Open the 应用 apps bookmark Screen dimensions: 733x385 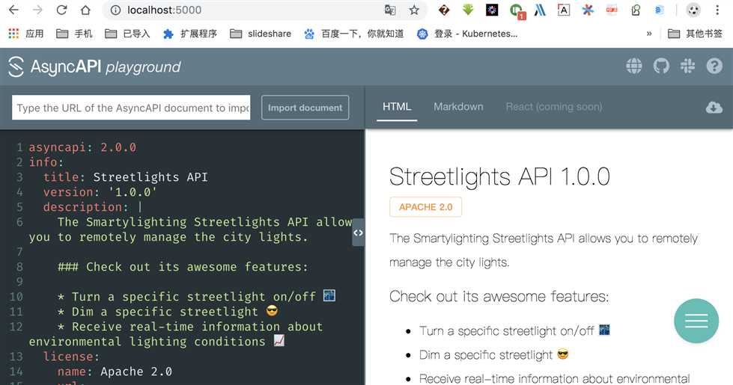tap(26, 34)
